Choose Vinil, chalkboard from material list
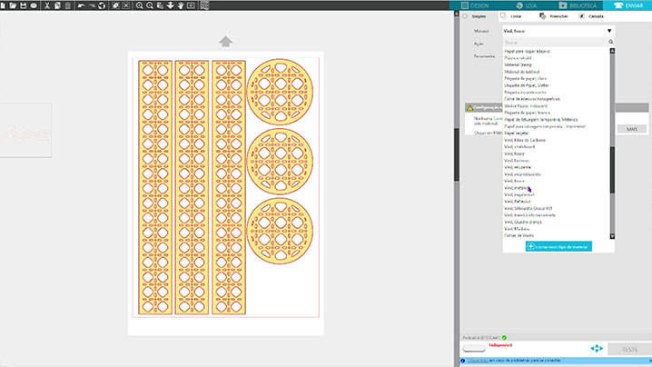Image resolution: width=652 pixels, height=367 pixels. (x=521, y=147)
